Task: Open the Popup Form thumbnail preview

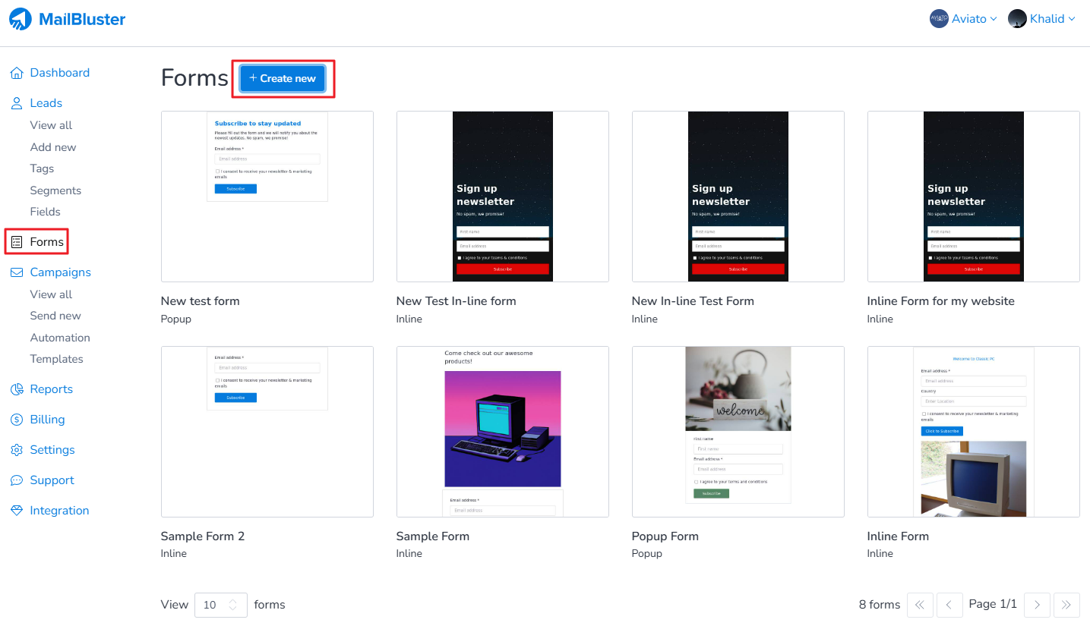Action: pos(738,432)
